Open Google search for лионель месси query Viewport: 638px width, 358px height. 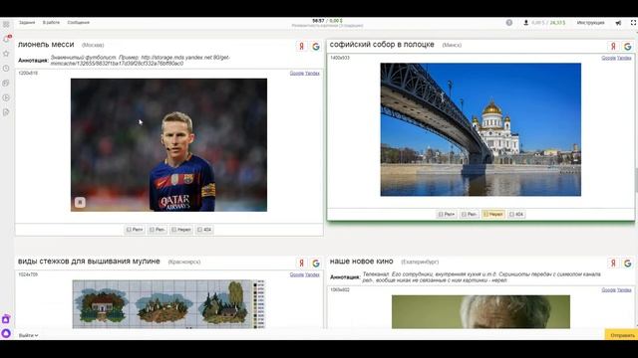(316, 47)
